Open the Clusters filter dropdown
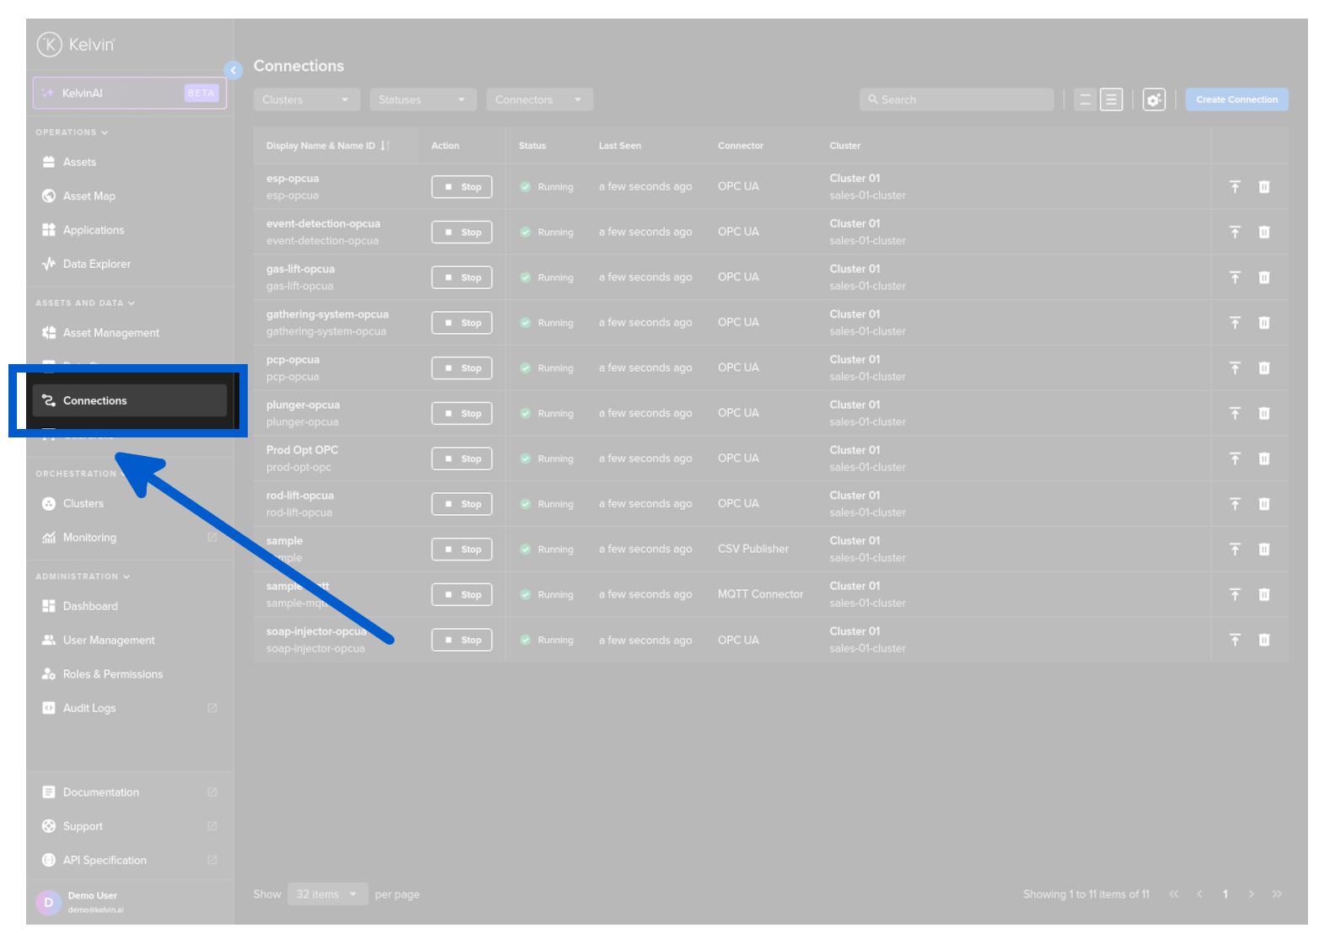Screen dimensions: 1335x944 tap(306, 99)
